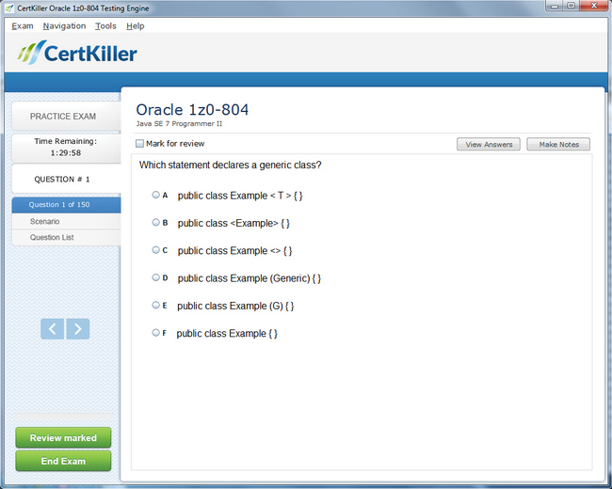Viewport: 612px width, 489px height.
Task: Open the Exam menu
Action: click(x=23, y=26)
